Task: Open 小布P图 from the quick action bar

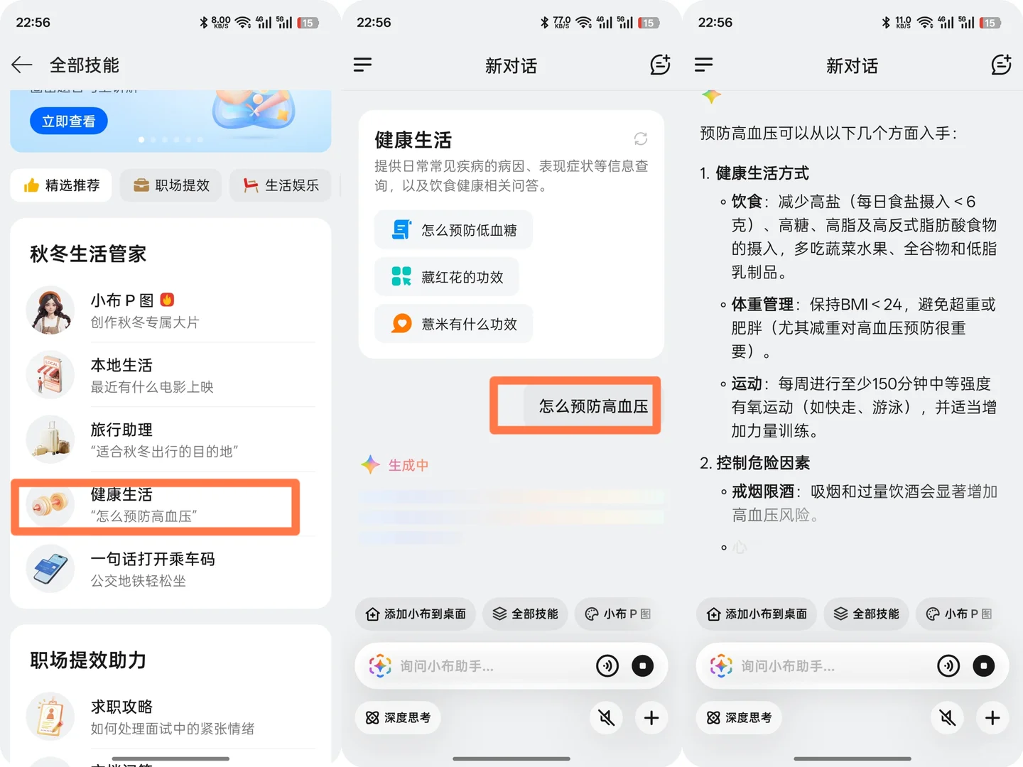Action: (x=616, y=614)
